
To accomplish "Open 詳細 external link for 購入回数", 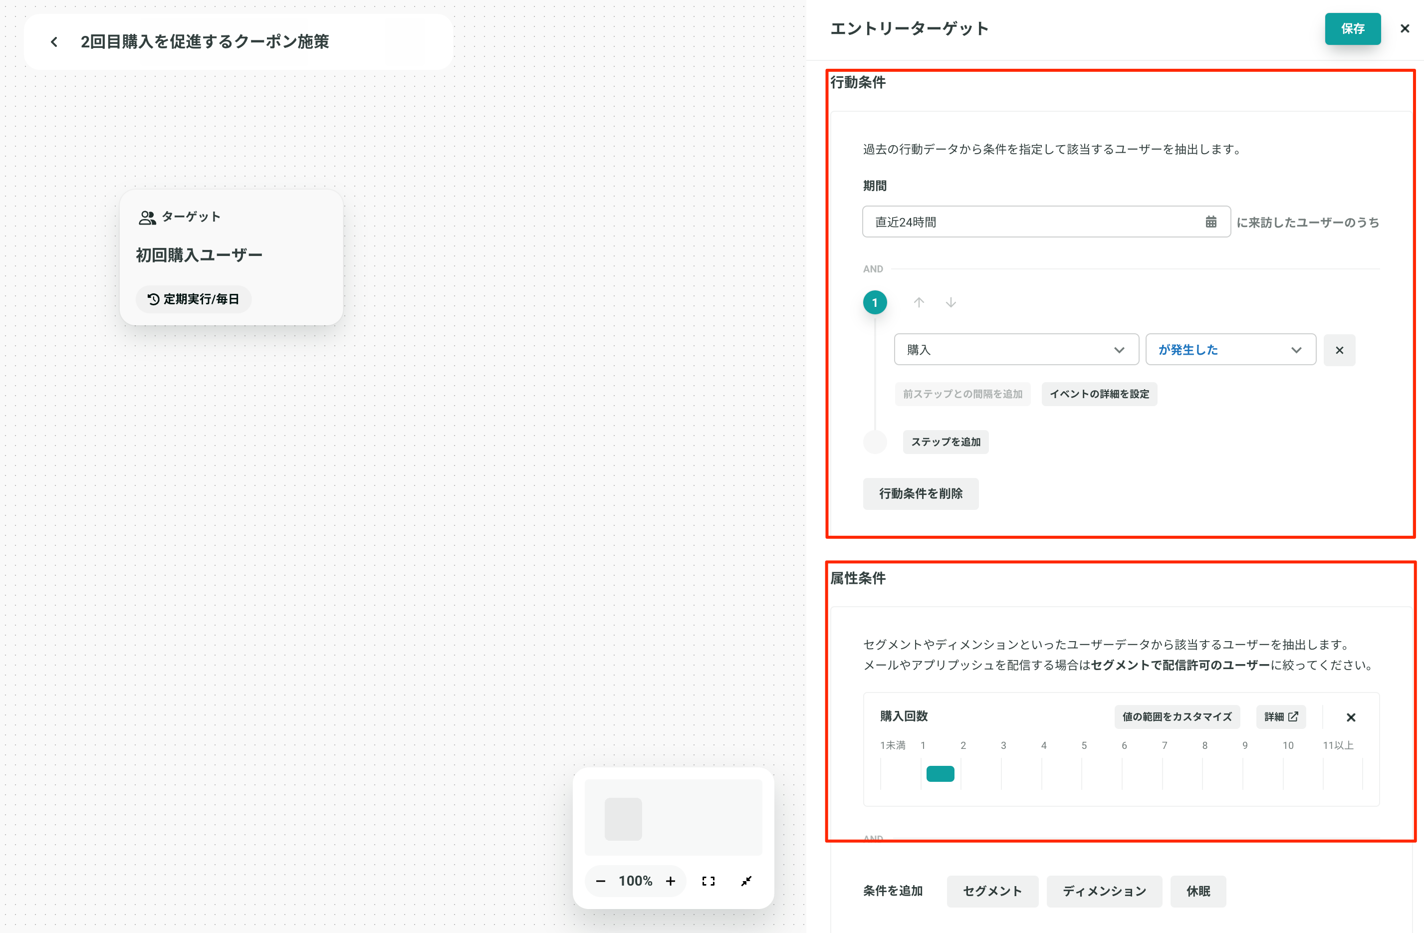I will (x=1280, y=717).
